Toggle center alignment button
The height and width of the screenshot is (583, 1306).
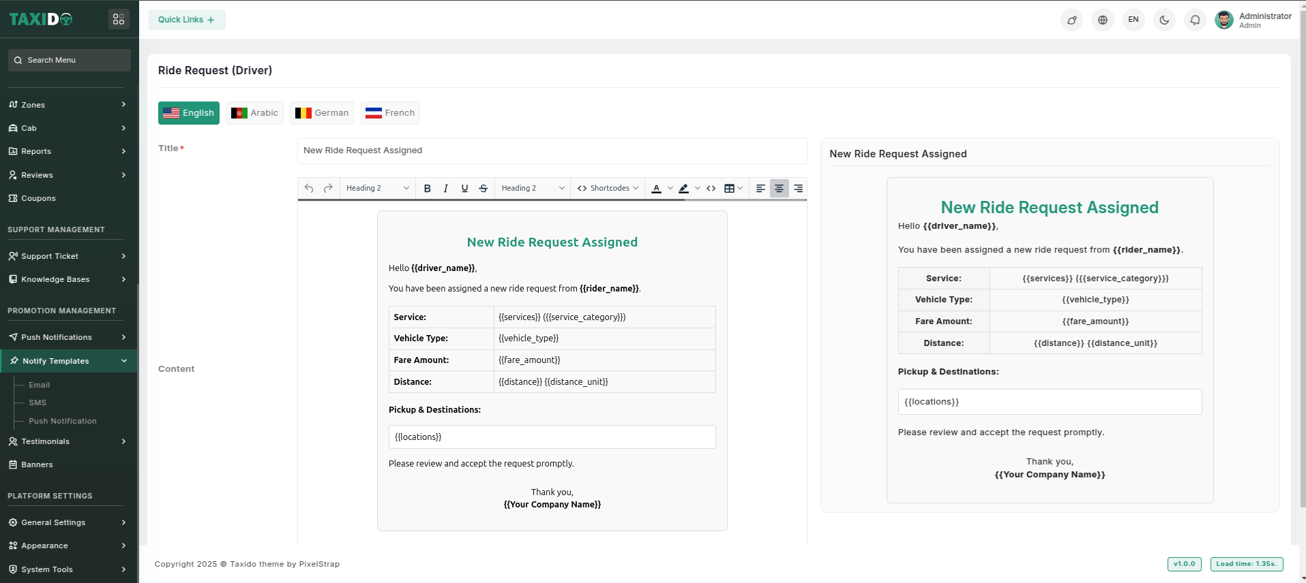tap(779, 189)
